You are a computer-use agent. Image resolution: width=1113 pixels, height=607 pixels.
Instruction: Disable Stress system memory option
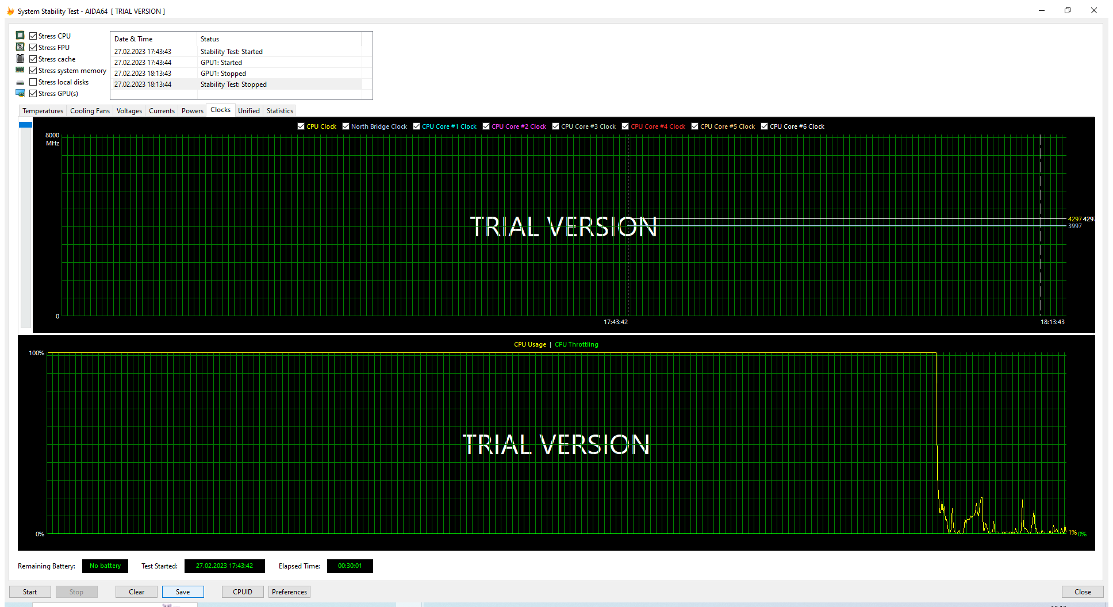pyautogui.click(x=33, y=70)
